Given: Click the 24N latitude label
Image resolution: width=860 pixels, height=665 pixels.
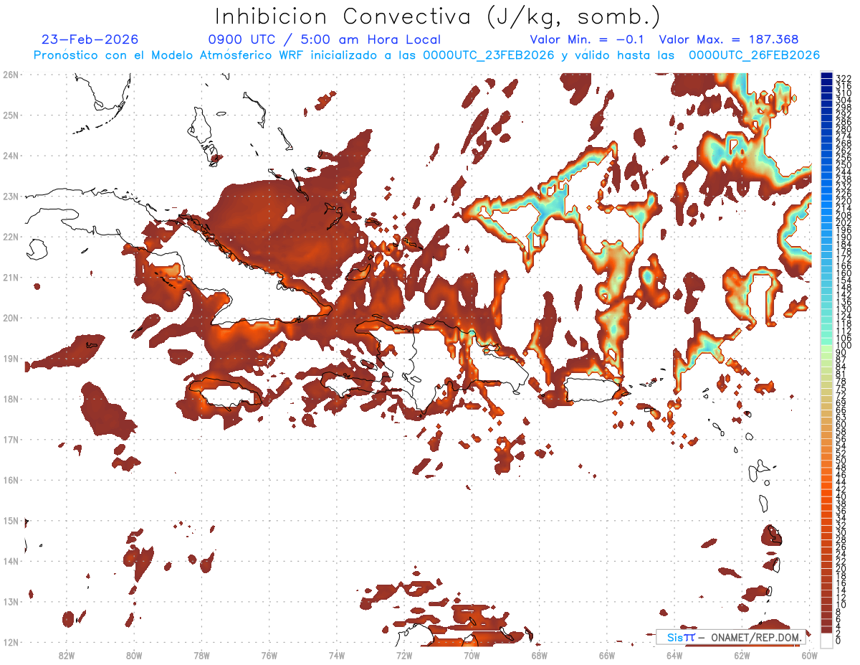Looking at the screenshot, I should coord(10,156).
